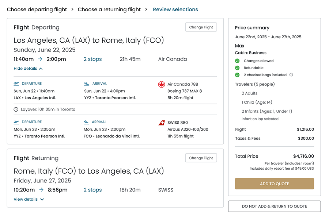The image size is (329, 220).
Task: Click the LAX departure plane icon
Action: click(x=16, y=84)
